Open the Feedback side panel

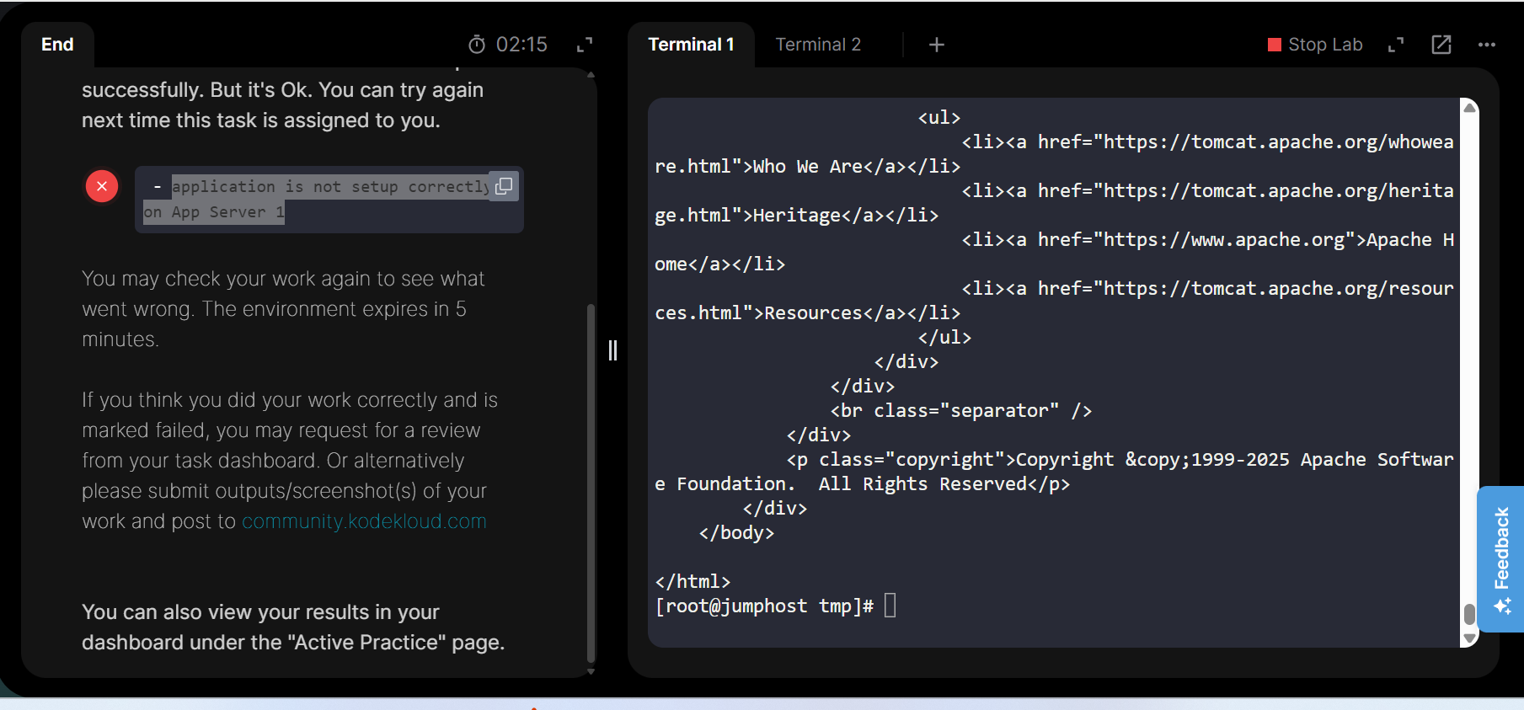[x=1500, y=558]
